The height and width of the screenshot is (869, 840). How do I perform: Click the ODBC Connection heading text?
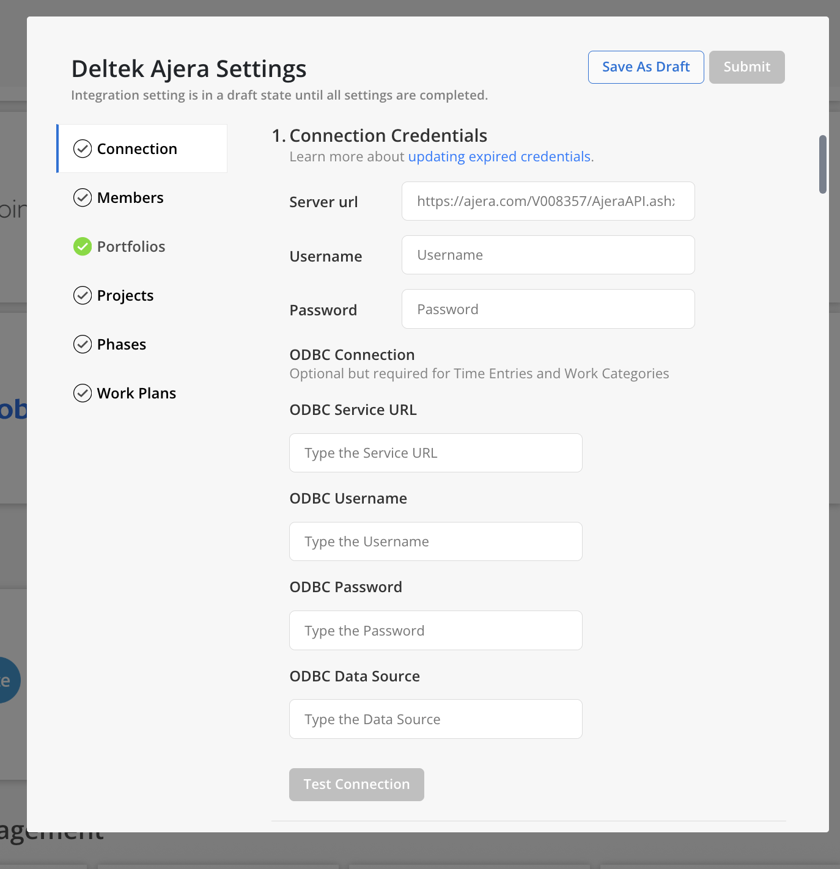[x=352, y=354]
